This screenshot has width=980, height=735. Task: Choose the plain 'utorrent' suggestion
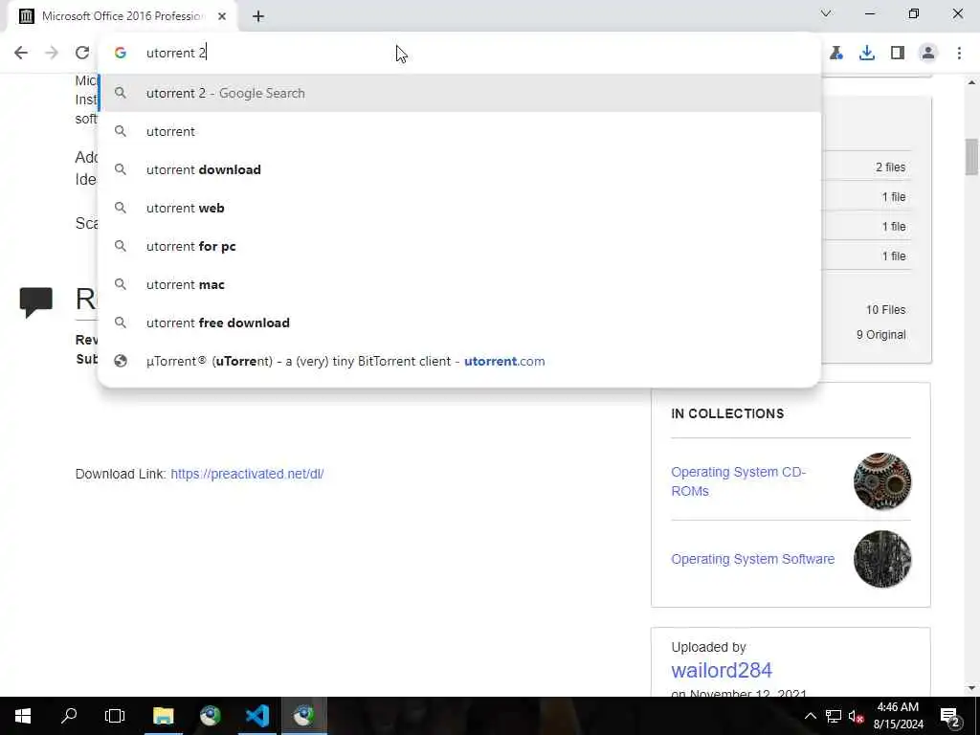coord(459,131)
